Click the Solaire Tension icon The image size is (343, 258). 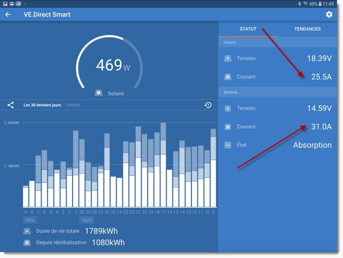(x=228, y=58)
